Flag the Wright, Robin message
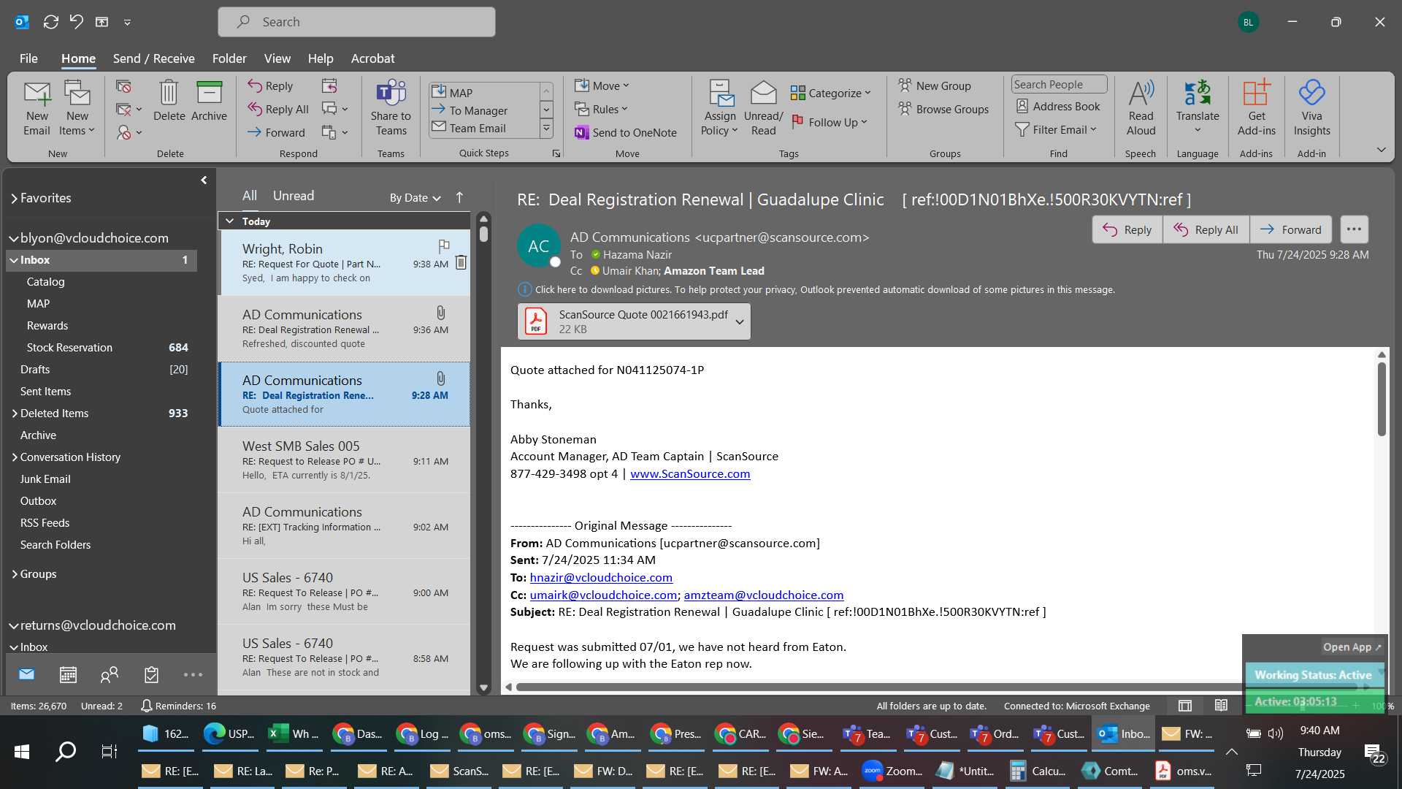1402x789 pixels. point(443,245)
